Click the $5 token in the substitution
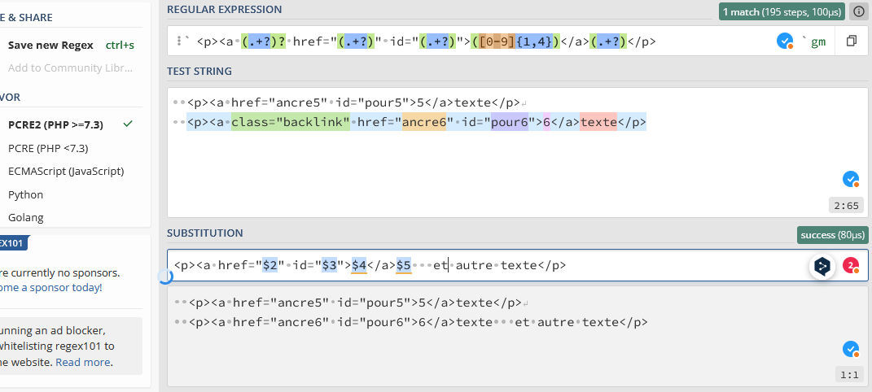This screenshot has height=392, width=872. 404,265
